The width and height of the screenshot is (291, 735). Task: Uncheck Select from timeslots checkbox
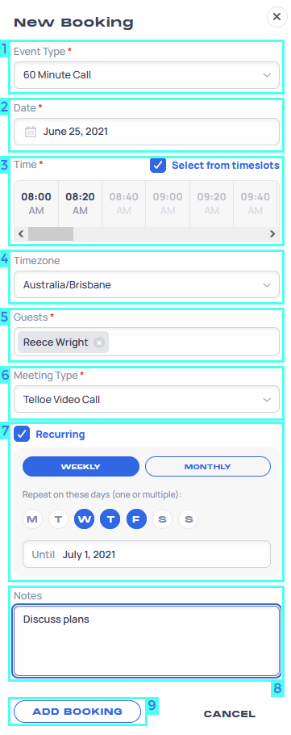pyautogui.click(x=158, y=166)
